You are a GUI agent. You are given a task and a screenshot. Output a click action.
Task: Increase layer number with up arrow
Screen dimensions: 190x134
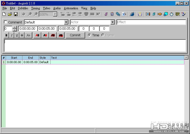(x=14, y=27)
